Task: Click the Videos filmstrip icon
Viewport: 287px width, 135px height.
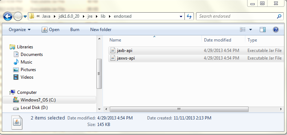Action: coord(16,77)
